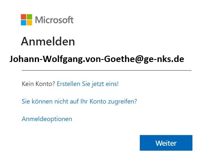
Task: Place cursor at ge-nks.de domain in email
Action: click(x=164, y=59)
